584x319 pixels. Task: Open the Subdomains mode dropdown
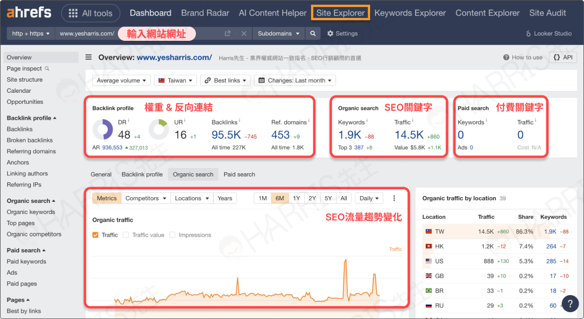coord(279,33)
